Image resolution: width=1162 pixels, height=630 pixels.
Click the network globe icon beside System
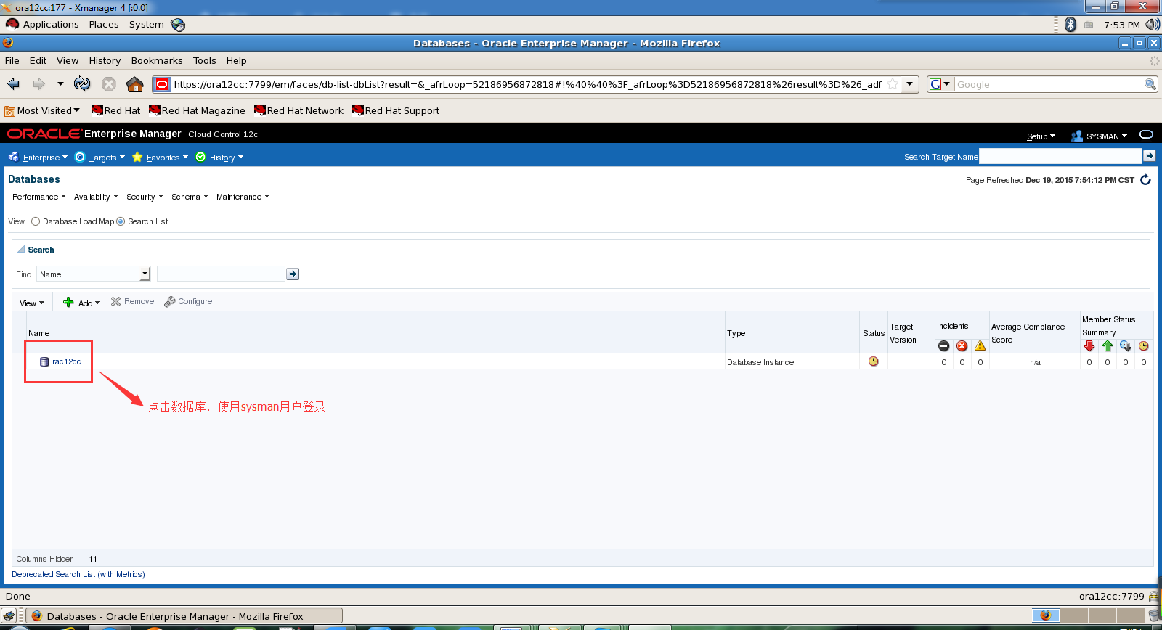[x=178, y=25]
